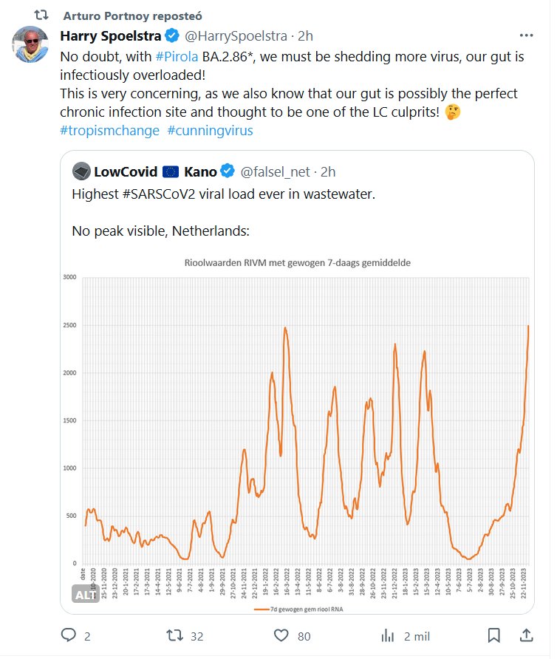Click the reply speech bubble icon
The image size is (557, 659).
pyautogui.click(x=69, y=635)
